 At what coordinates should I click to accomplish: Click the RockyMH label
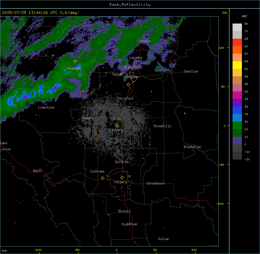tap(74, 68)
